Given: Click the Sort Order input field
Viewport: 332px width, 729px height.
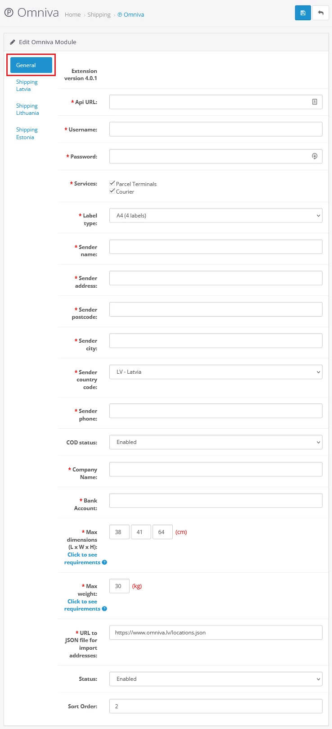Looking at the screenshot, I should (x=215, y=706).
